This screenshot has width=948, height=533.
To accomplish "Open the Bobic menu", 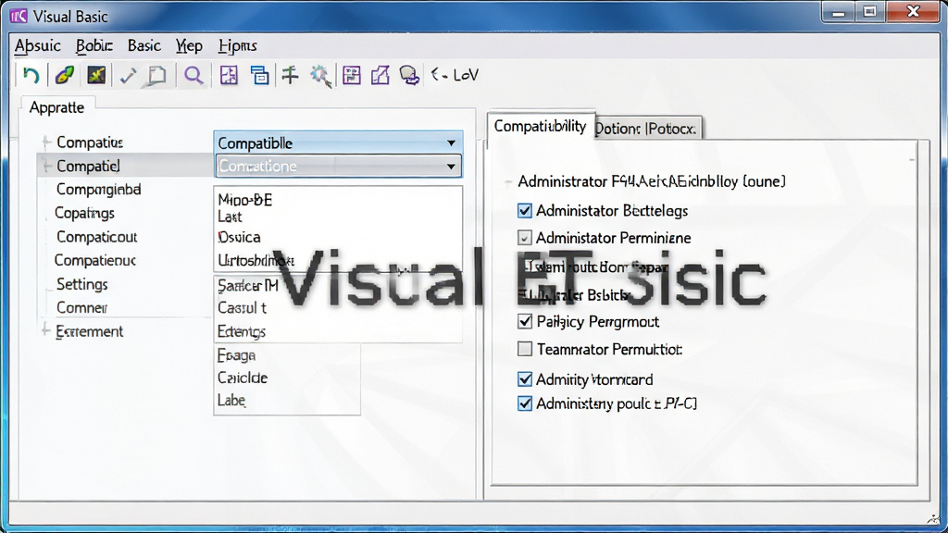I will (x=94, y=46).
